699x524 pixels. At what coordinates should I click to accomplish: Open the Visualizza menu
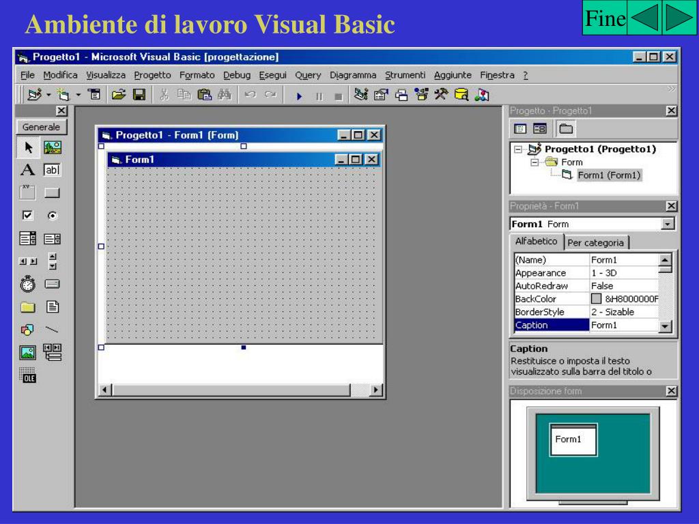tap(106, 75)
